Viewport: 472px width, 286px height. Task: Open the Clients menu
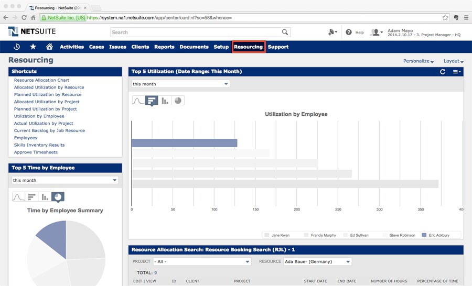click(x=140, y=47)
